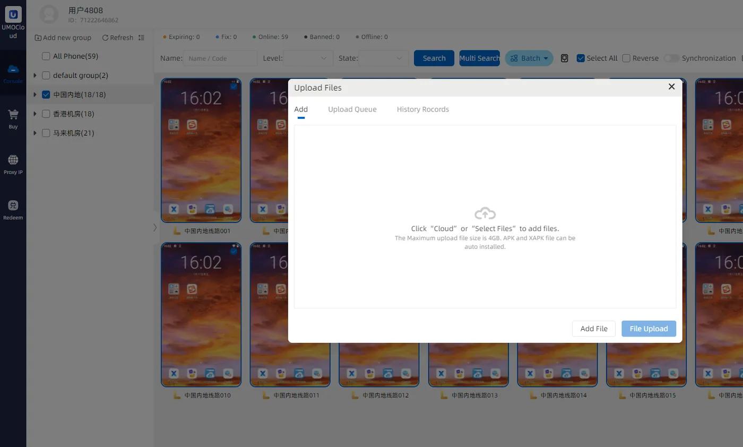Click the Fix: 0 status filter
743x447 pixels.
click(x=227, y=37)
